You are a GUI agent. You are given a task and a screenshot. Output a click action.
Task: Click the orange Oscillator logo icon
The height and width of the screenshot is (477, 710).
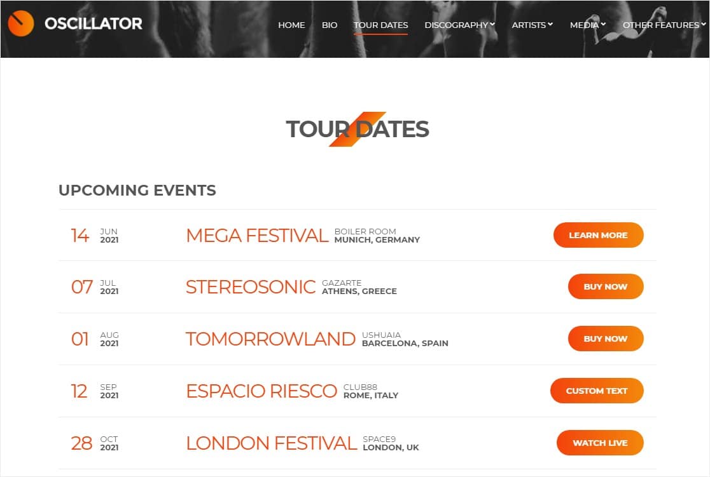(21, 24)
